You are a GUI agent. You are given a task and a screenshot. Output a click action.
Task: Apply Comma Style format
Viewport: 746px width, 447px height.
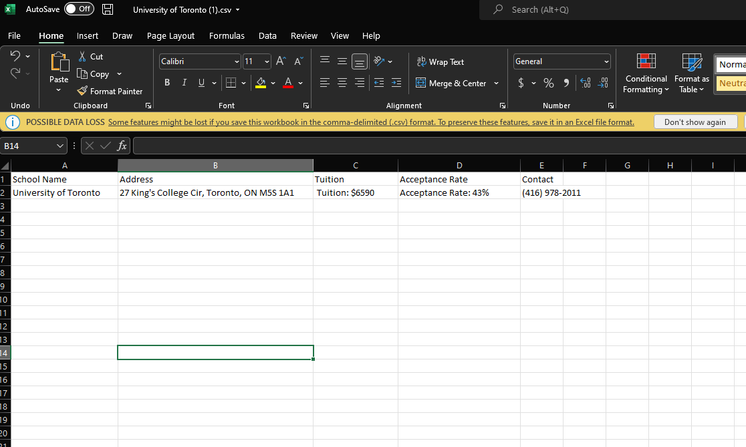click(566, 84)
